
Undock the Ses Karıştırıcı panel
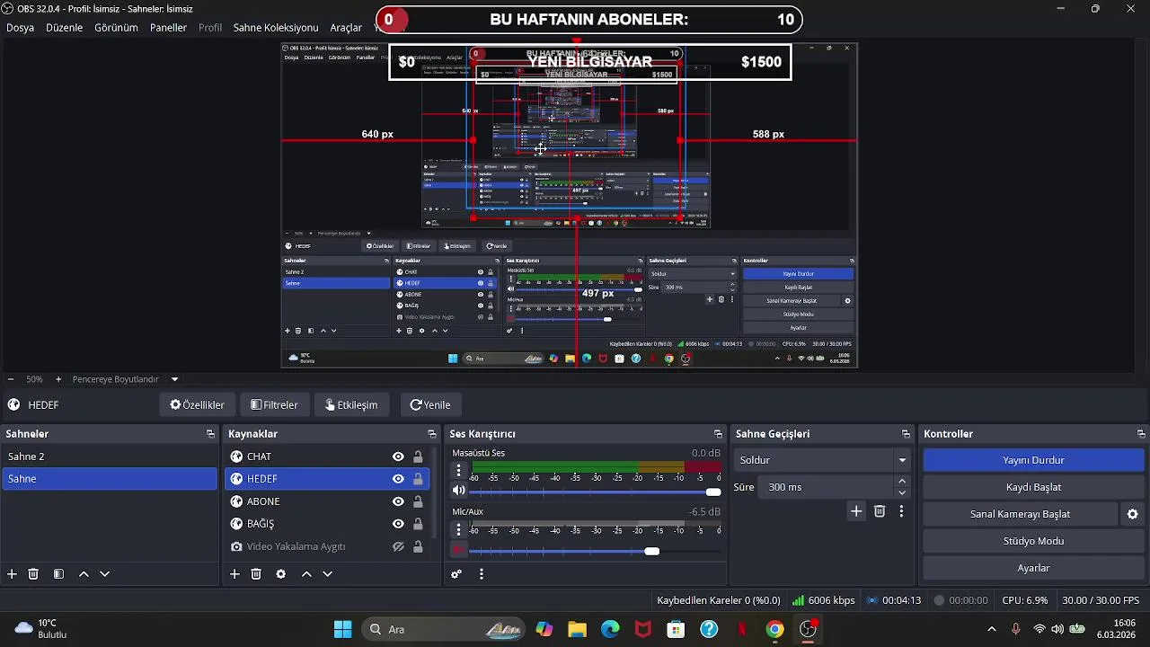(718, 434)
